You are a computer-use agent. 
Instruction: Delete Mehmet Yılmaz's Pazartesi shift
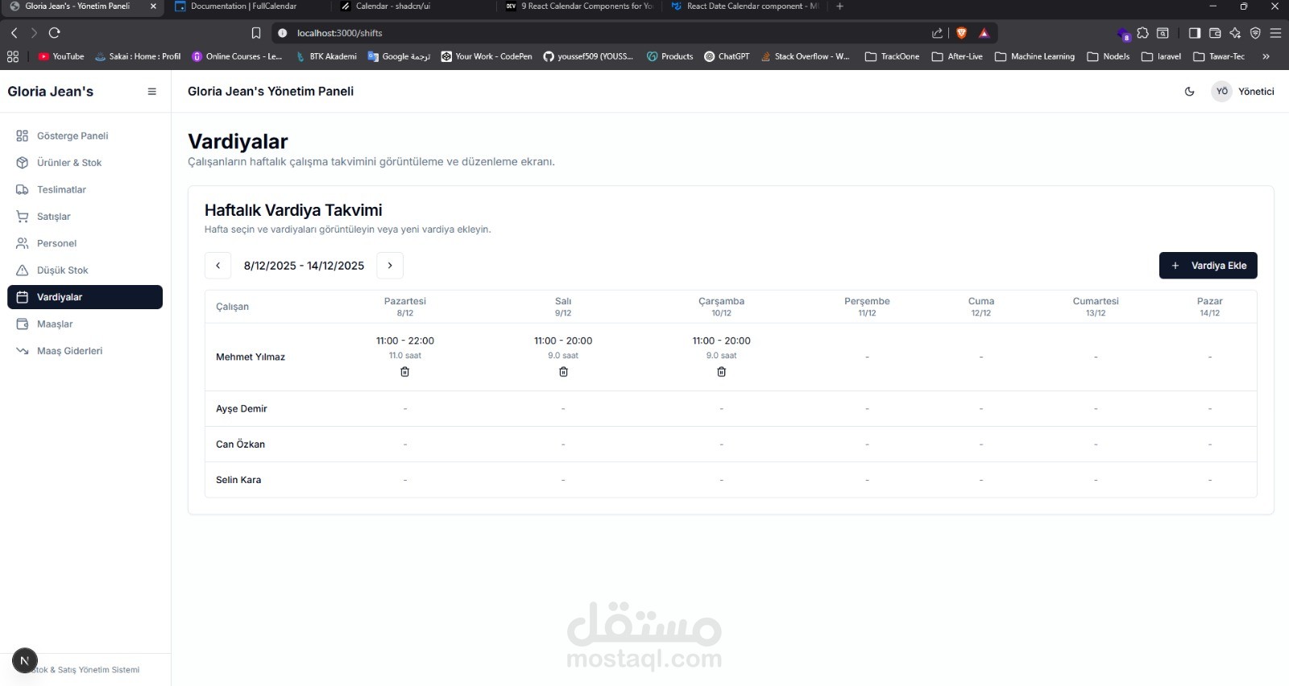(405, 372)
